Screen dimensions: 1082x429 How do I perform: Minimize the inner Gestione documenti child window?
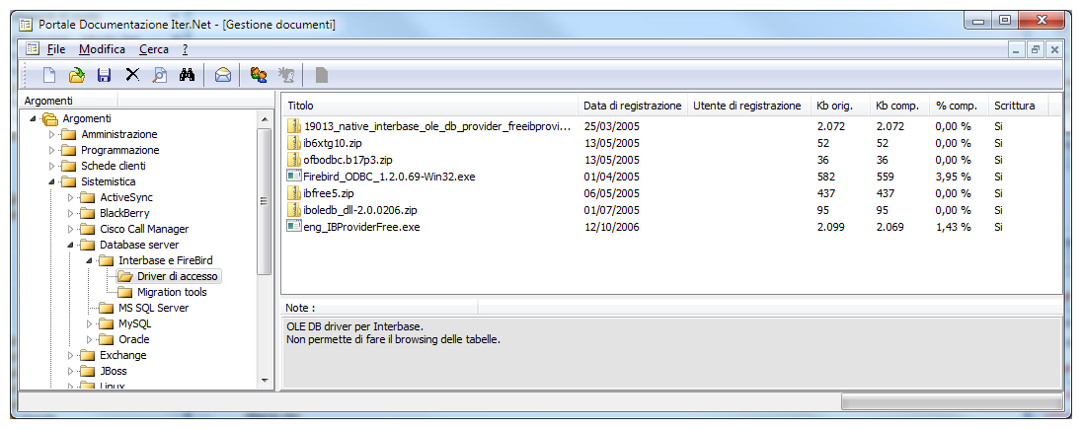point(1017,49)
